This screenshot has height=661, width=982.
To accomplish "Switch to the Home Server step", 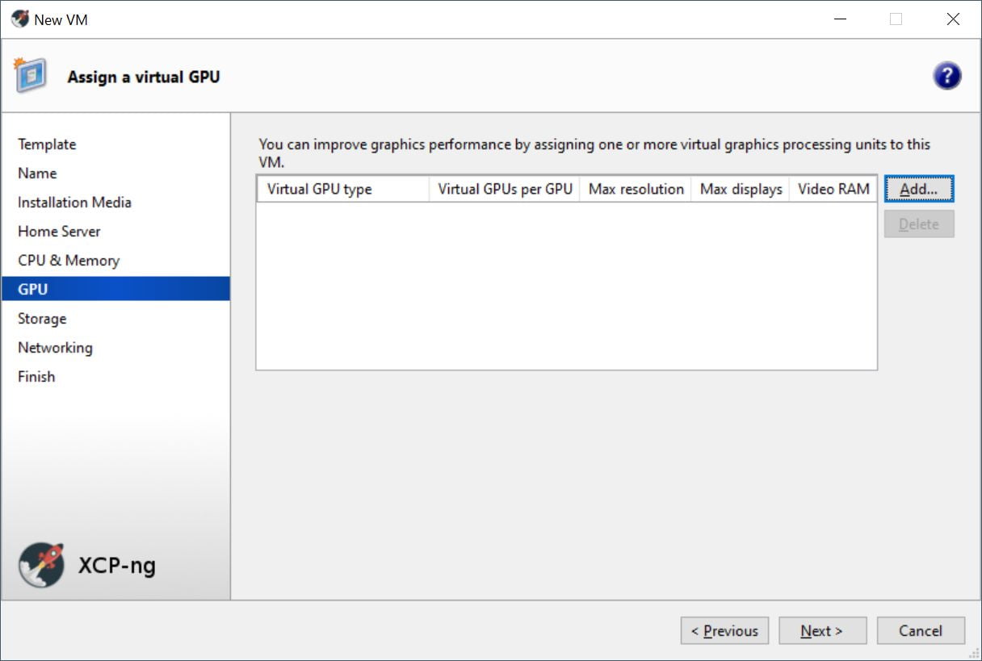I will [x=59, y=232].
